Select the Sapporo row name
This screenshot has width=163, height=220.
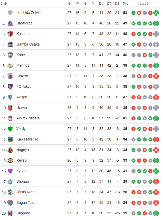point(23,213)
